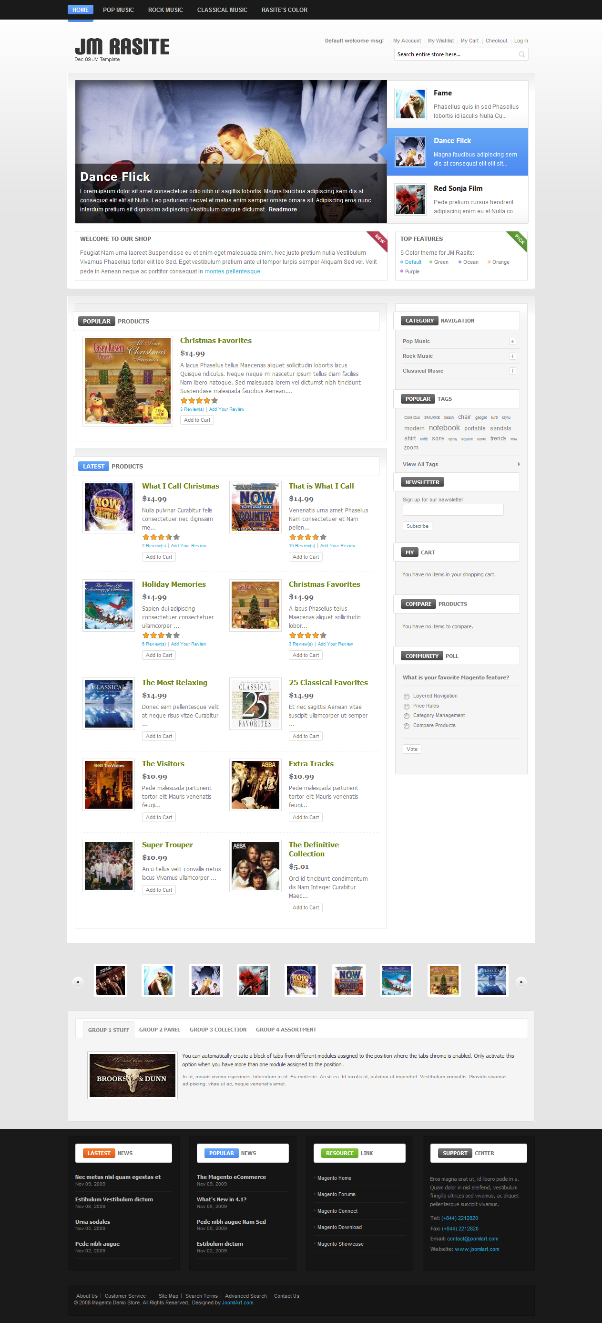Switch to the Group 2 Panel tab

160,1029
